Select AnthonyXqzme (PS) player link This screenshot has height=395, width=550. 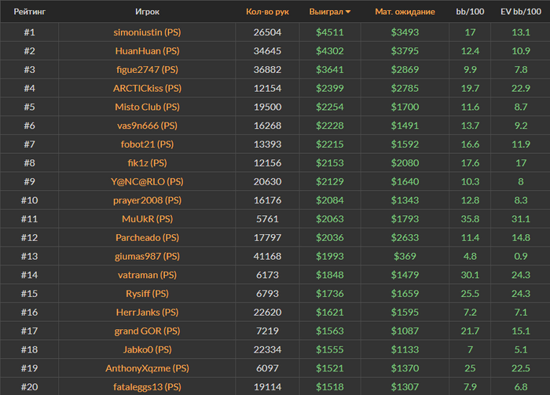click(148, 368)
